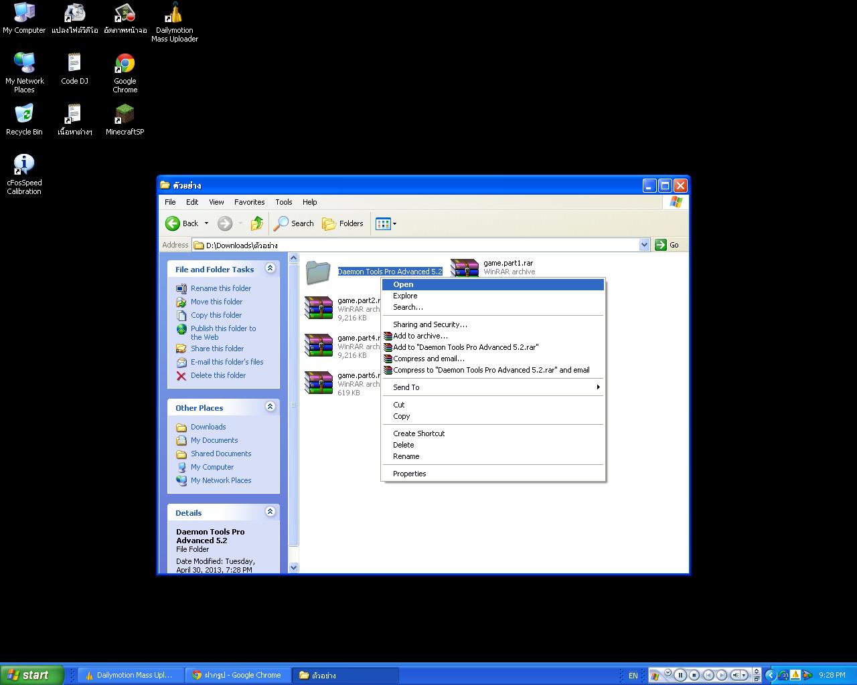Choose Delete in the context menu

(x=493, y=445)
